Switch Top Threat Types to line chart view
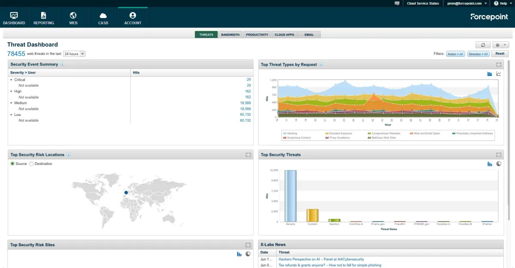This screenshot has width=515, height=268. 498,73
